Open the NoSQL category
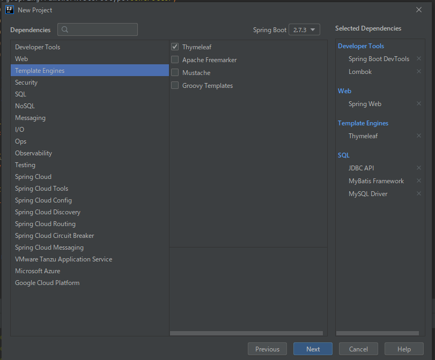This screenshot has width=435, height=360. (x=90, y=106)
